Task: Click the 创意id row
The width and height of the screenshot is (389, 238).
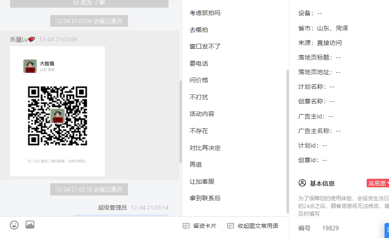Action: click(312, 160)
